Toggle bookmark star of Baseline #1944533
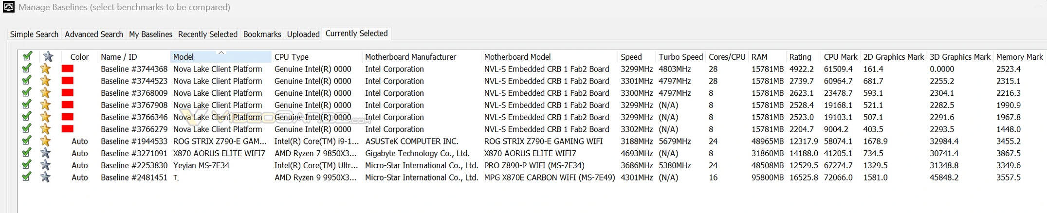Image resolution: width=1047 pixels, height=213 pixels. [x=45, y=141]
